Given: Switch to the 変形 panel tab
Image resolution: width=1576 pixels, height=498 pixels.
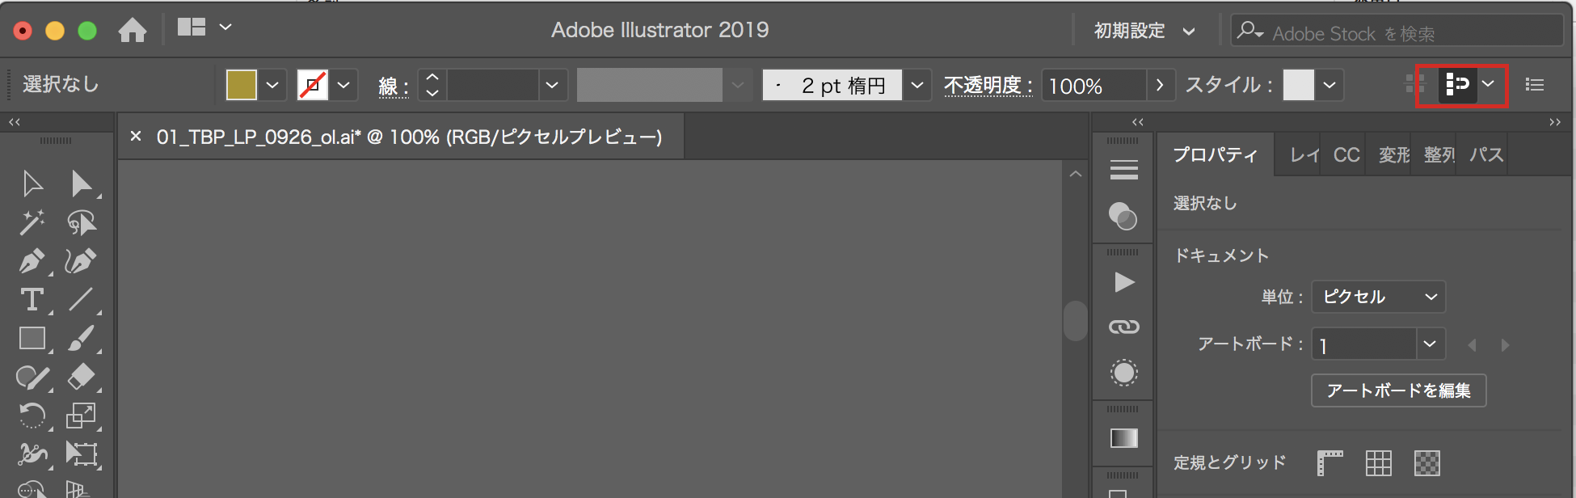Looking at the screenshot, I should click(x=1393, y=155).
